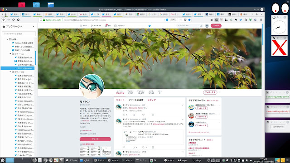Toggle the sidebar view toolbar icon
This screenshot has width=290, height=163.
[217, 20]
